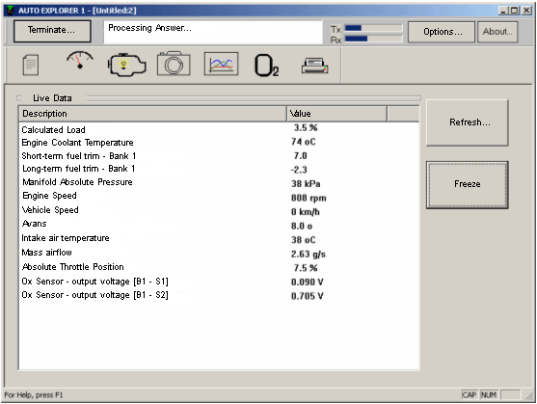
Task: Select the gauge live data icon
Action: click(x=80, y=61)
